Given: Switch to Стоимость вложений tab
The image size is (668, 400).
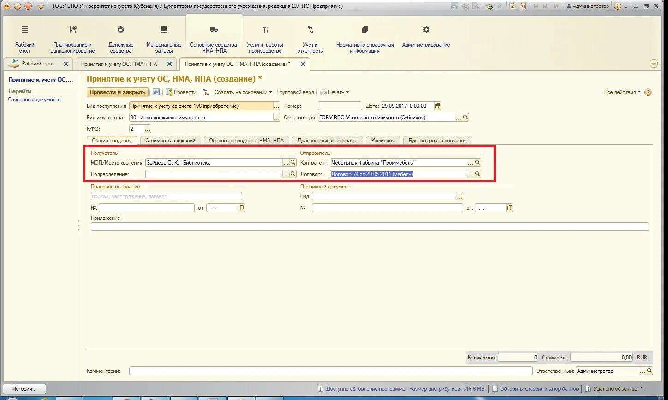Looking at the screenshot, I should tap(170, 141).
